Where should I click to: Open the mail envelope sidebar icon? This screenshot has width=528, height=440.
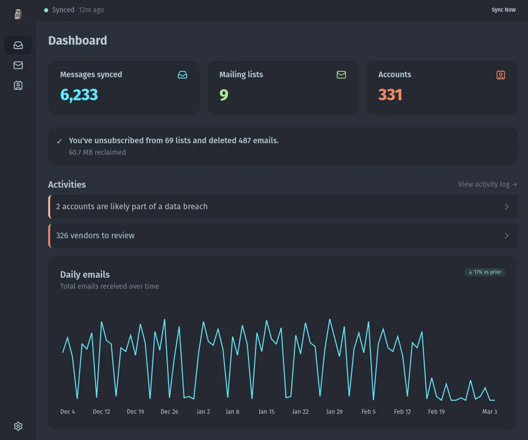click(18, 65)
